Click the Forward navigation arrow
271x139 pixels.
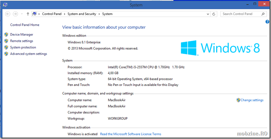pyautogui.click(x=15, y=14)
